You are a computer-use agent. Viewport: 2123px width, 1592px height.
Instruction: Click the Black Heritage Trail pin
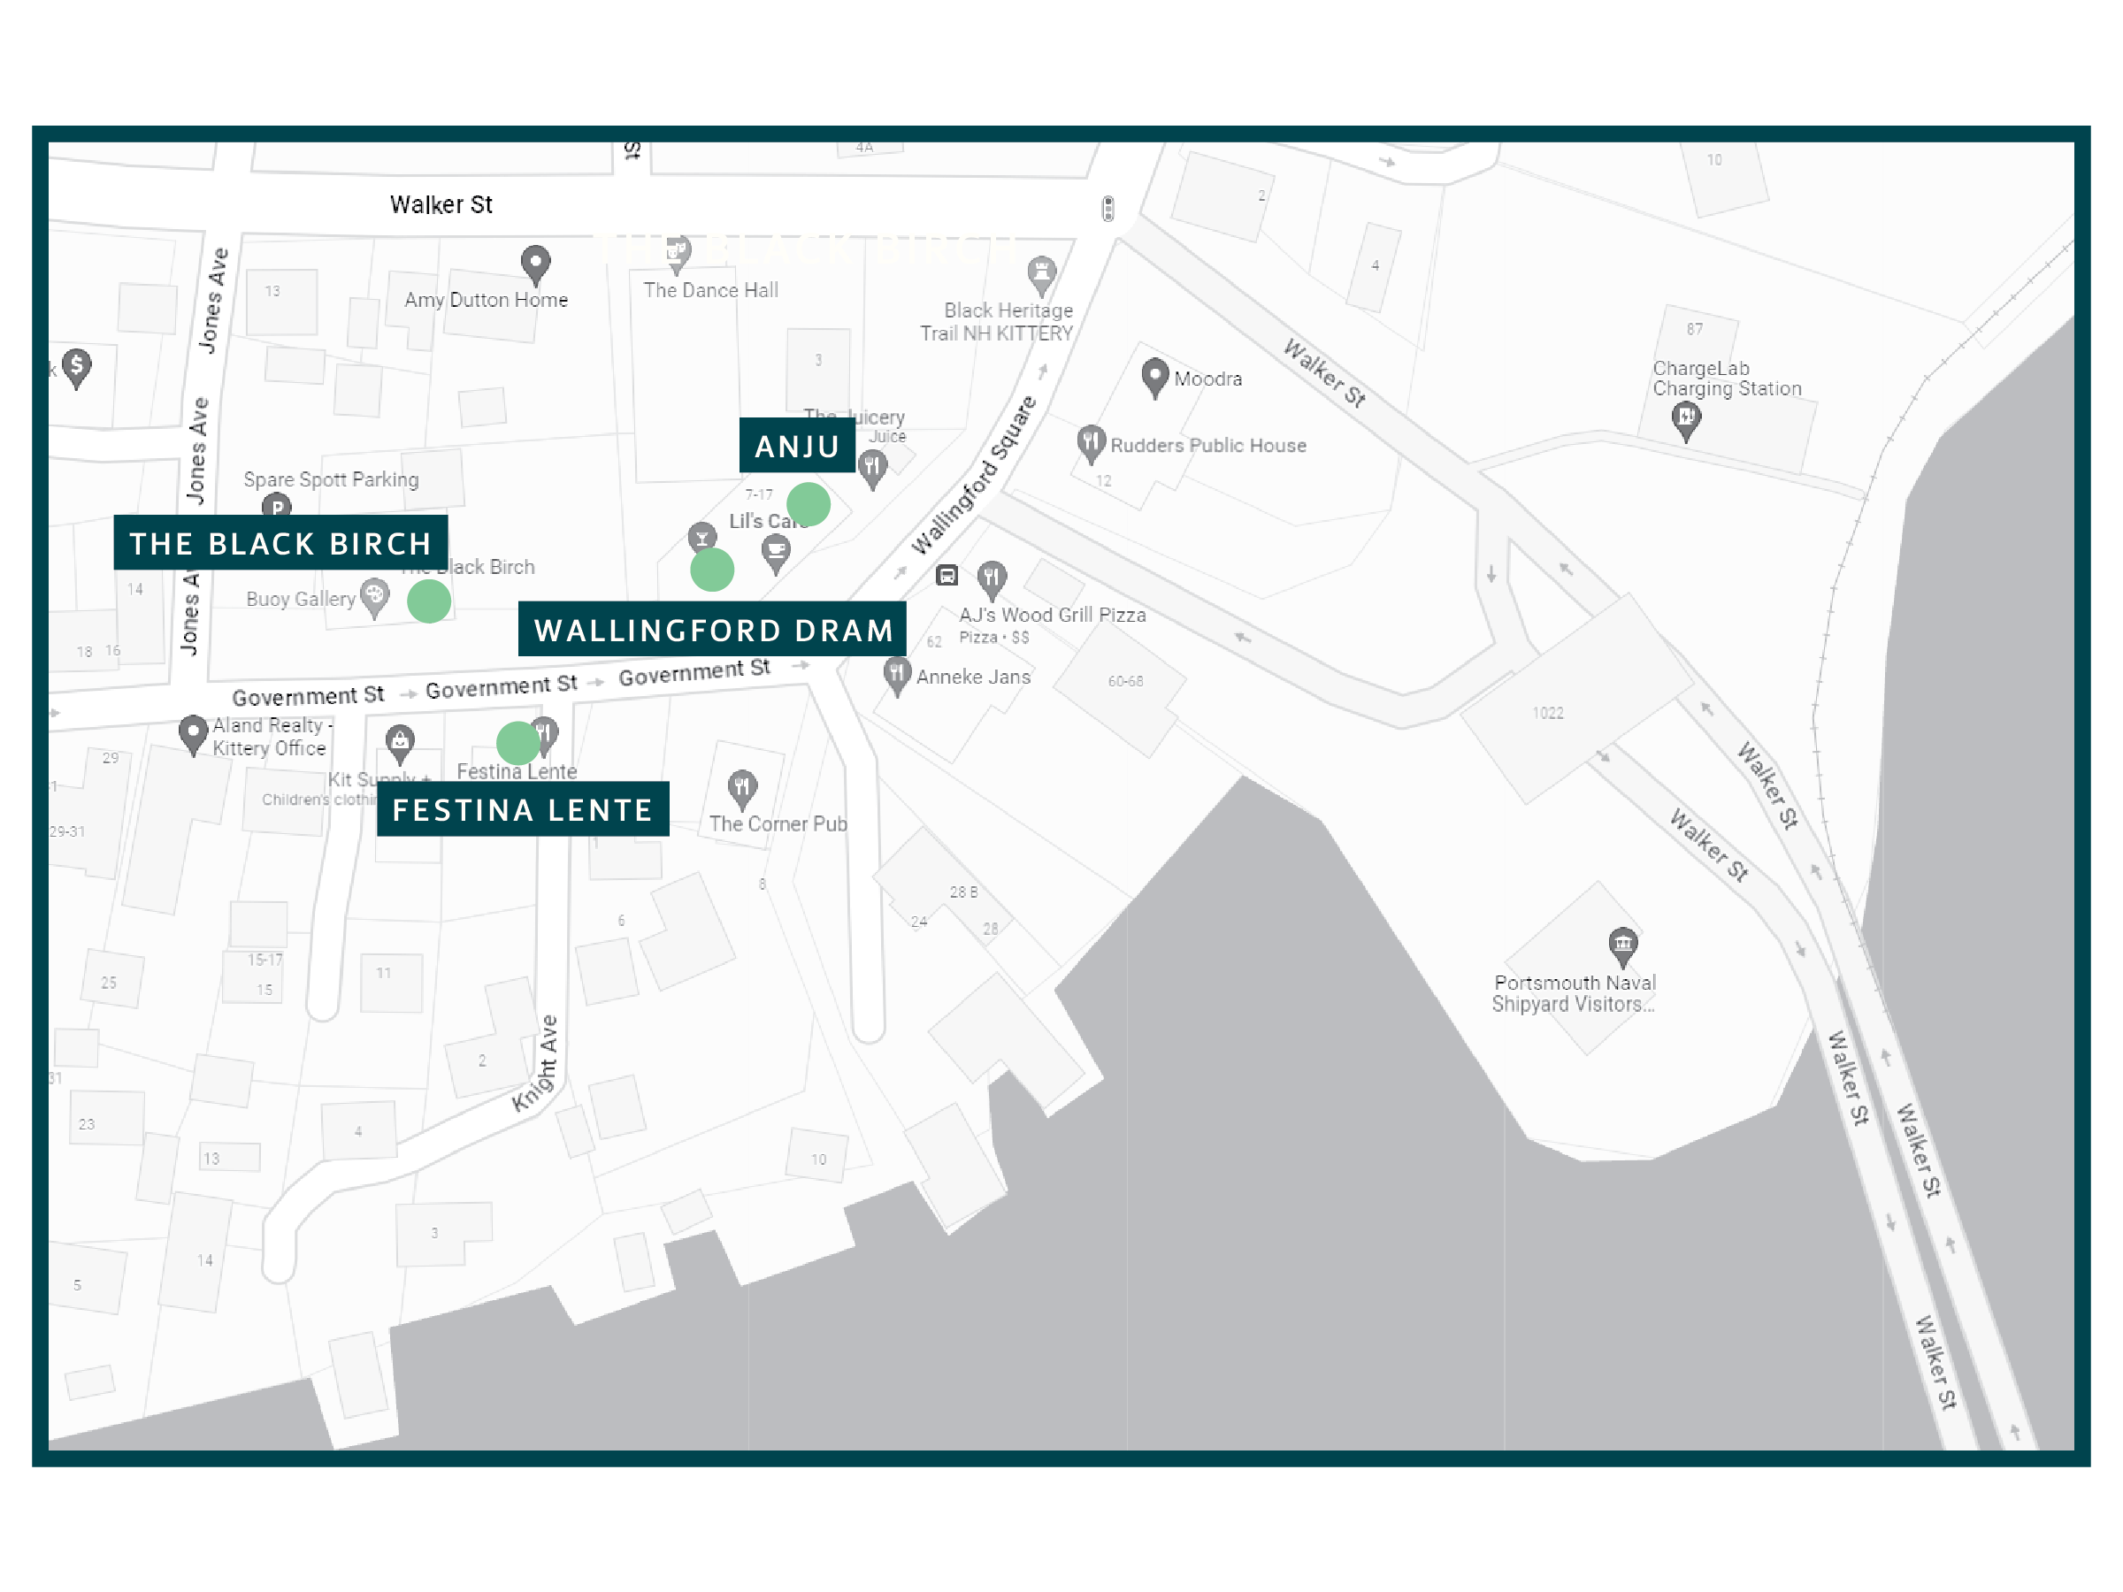(1041, 273)
